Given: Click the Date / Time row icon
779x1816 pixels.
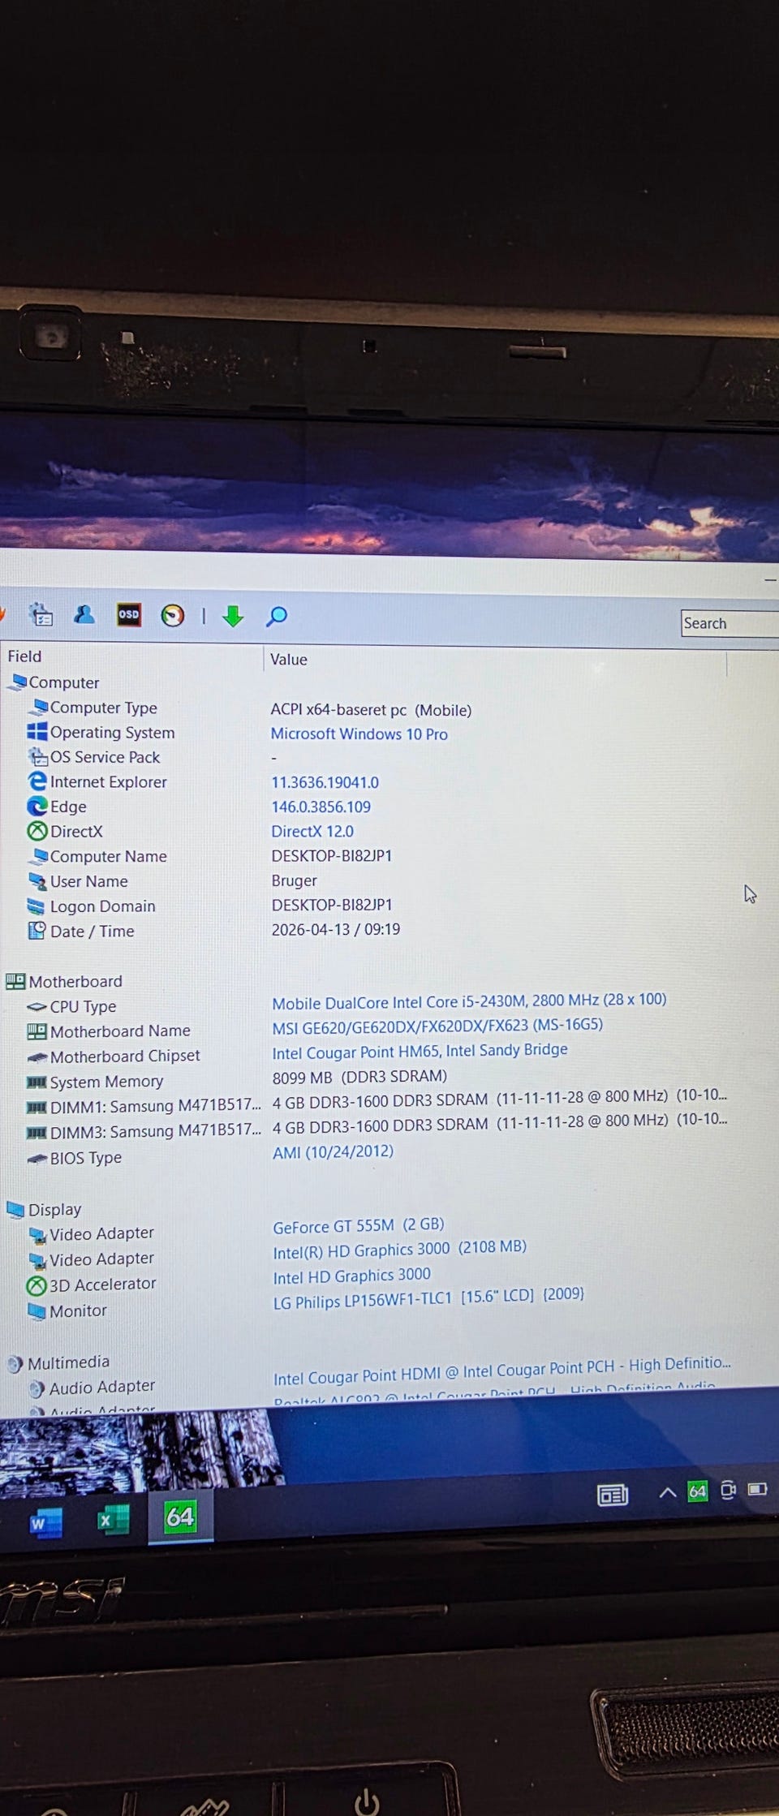Looking at the screenshot, I should [x=37, y=930].
